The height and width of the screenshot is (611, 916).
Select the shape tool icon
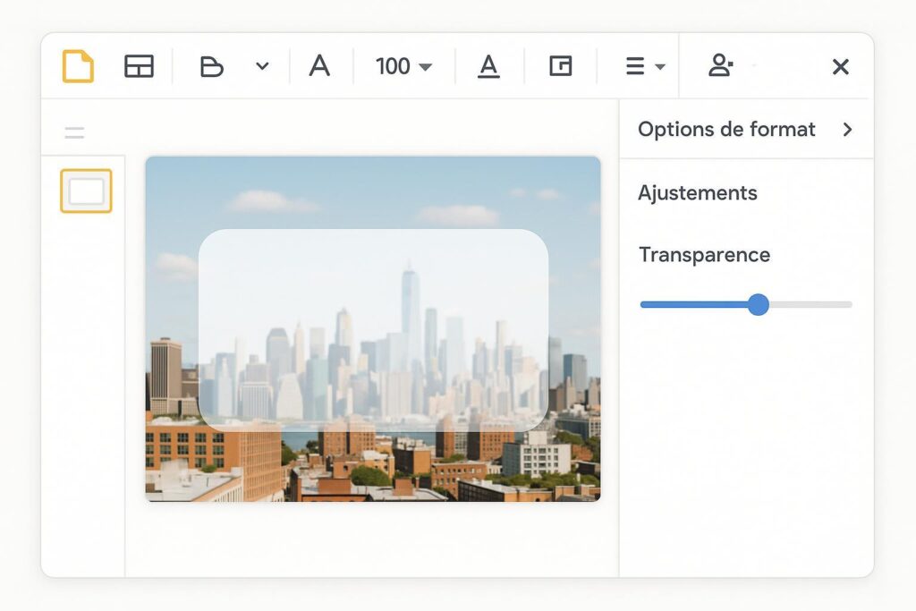(211, 66)
